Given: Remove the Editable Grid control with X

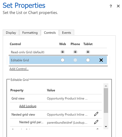Looking at the screenshot, I should click(101, 60).
